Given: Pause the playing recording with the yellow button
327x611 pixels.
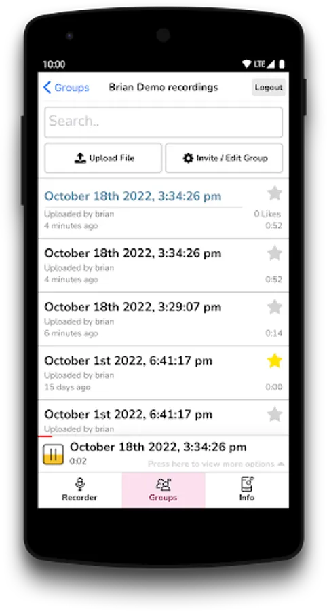Looking at the screenshot, I should (x=53, y=454).
